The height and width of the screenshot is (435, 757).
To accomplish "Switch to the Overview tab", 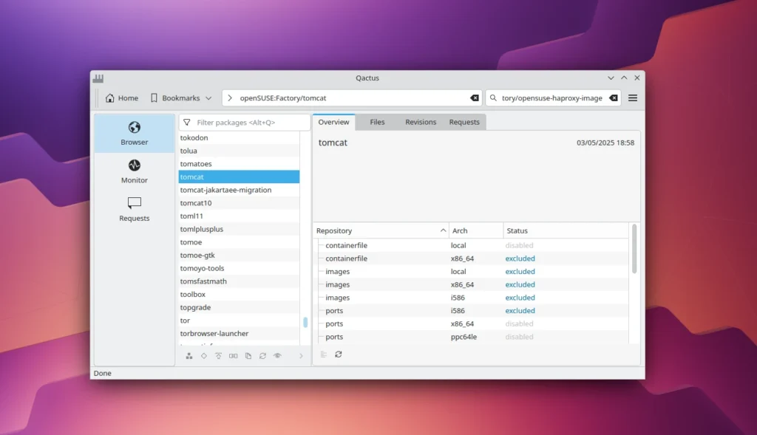I will (x=333, y=122).
